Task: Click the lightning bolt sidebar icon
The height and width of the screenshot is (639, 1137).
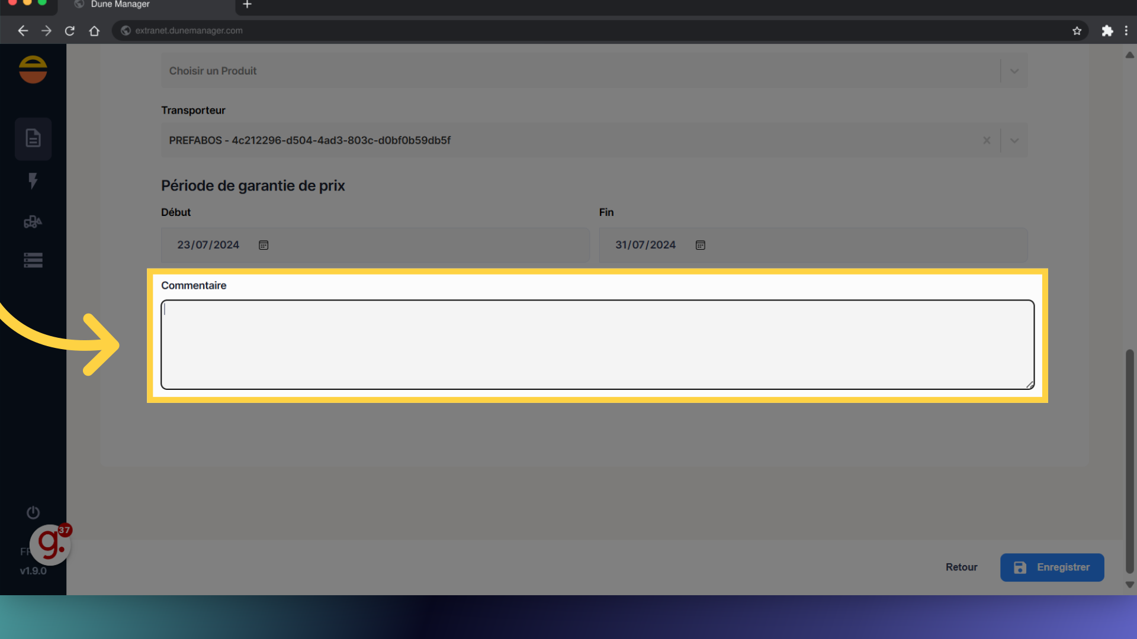Action: point(33,180)
